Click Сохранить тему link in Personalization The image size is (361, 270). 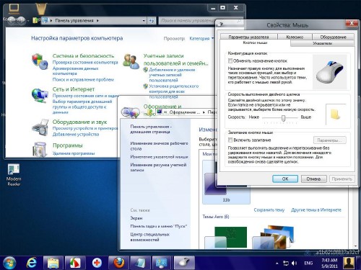pos(269,210)
